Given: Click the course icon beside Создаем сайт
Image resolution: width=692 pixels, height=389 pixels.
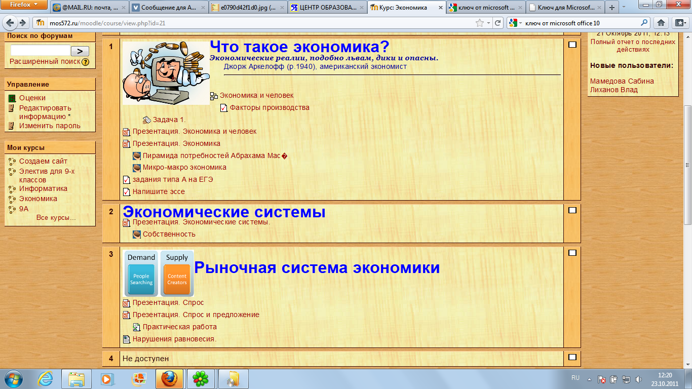Looking at the screenshot, I should point(12,162).
